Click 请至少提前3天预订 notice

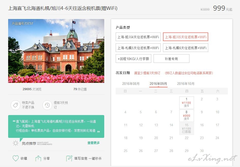coord(147,73)
